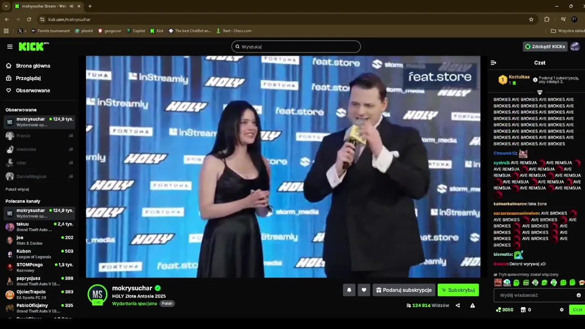
Task: Click the 3050 channel points icon
Action: coord(498,309)
